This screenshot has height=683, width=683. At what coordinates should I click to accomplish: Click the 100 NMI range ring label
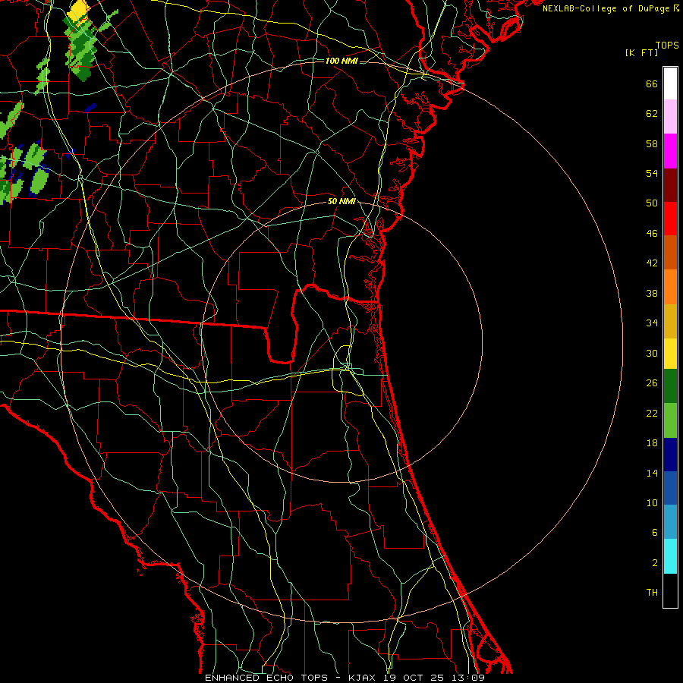(341, 61)
